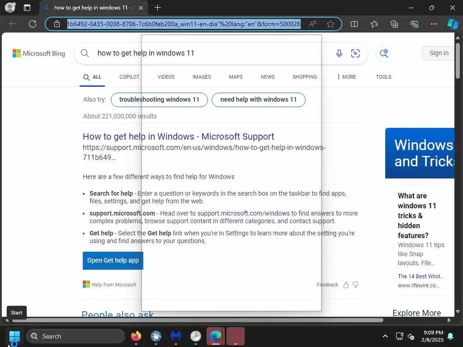
Task: Go to Microsoft Bing home logo
Action: (39, 53)
